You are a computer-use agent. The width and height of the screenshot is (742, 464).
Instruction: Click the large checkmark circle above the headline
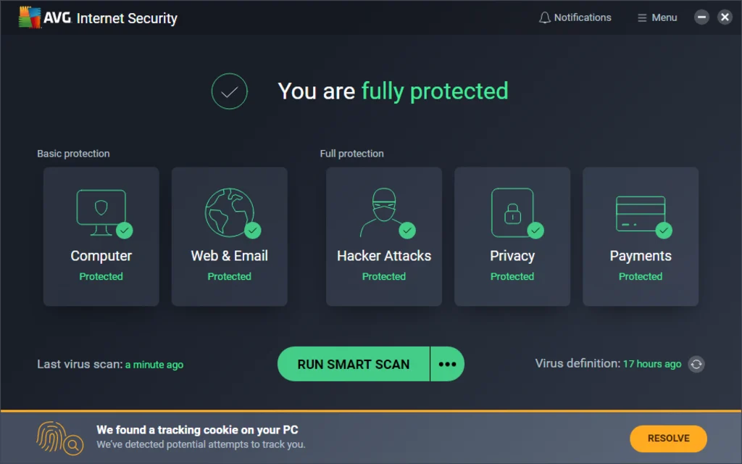229,91
